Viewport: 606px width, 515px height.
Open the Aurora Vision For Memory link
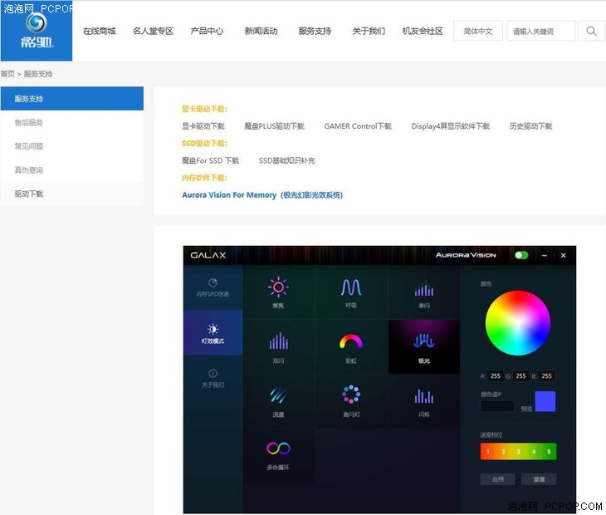(262, 195)
